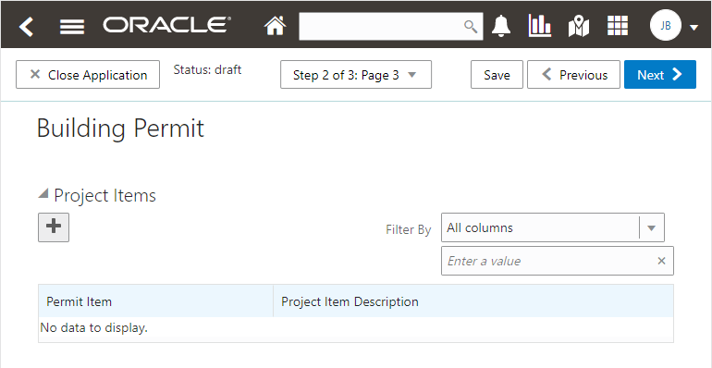Click the JB user avatar
The image size is (712, 368).
point(666,26)
